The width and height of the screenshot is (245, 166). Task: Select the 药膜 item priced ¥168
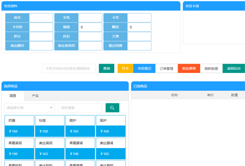click(x=19, y=126)
